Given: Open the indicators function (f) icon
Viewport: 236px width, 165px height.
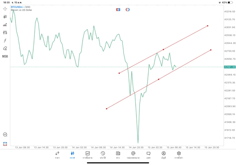Looking at the screenshot, I should (5, 40).
